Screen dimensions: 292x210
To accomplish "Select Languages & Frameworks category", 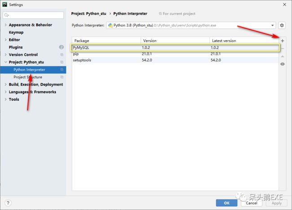I will [x=32, y=92].
